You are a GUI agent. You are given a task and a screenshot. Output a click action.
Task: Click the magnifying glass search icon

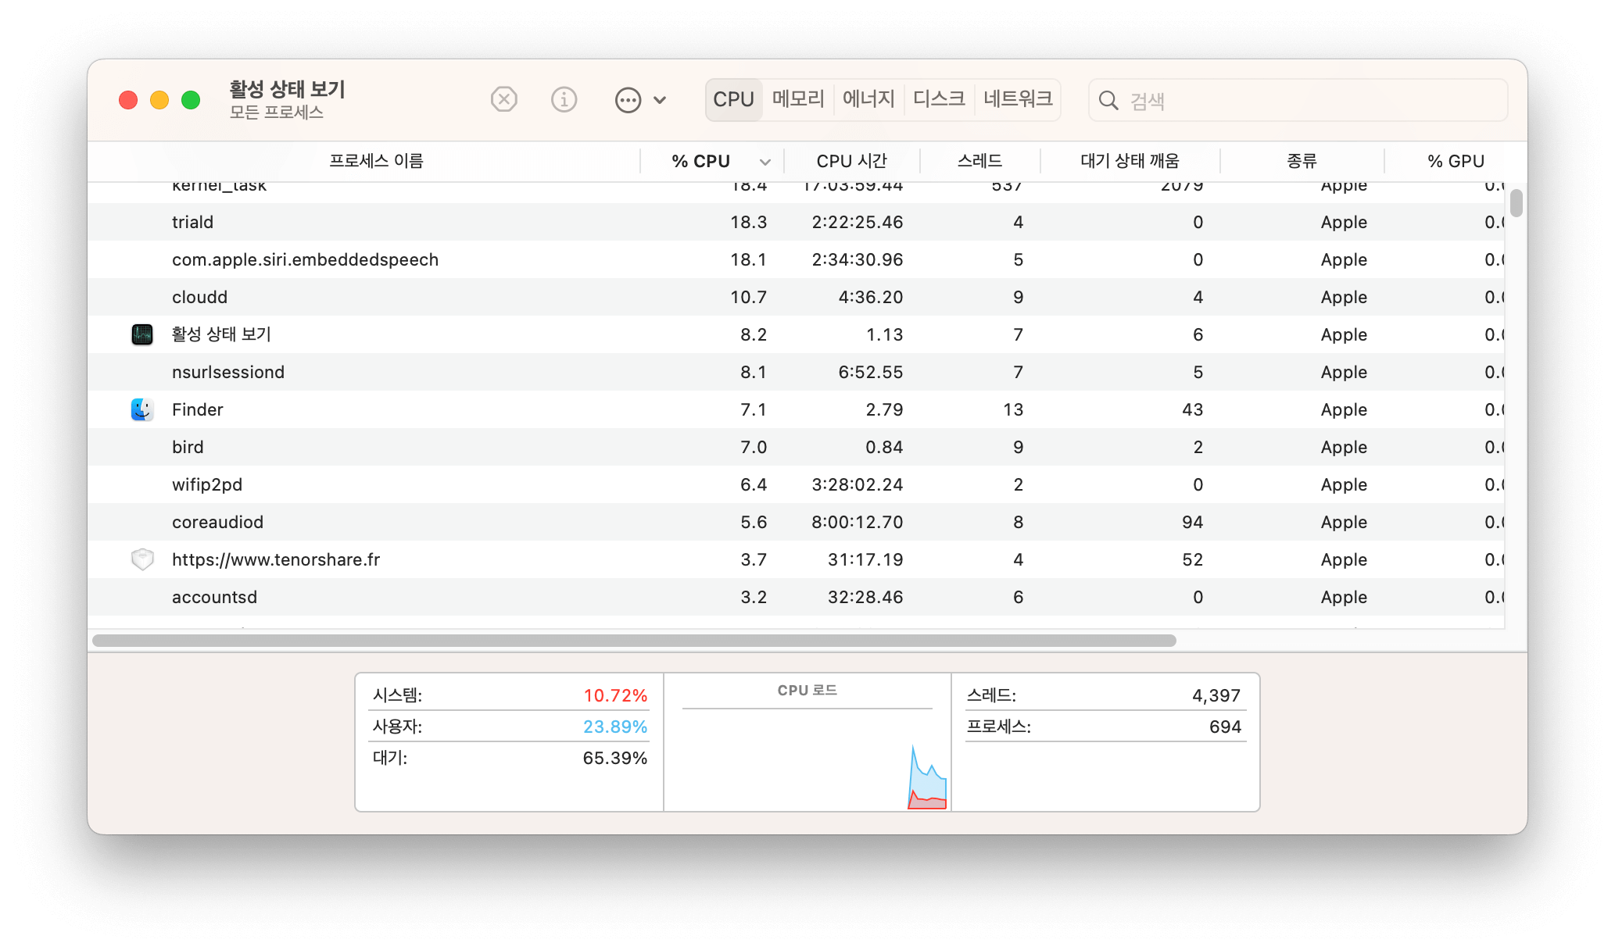click(1108, 100)
